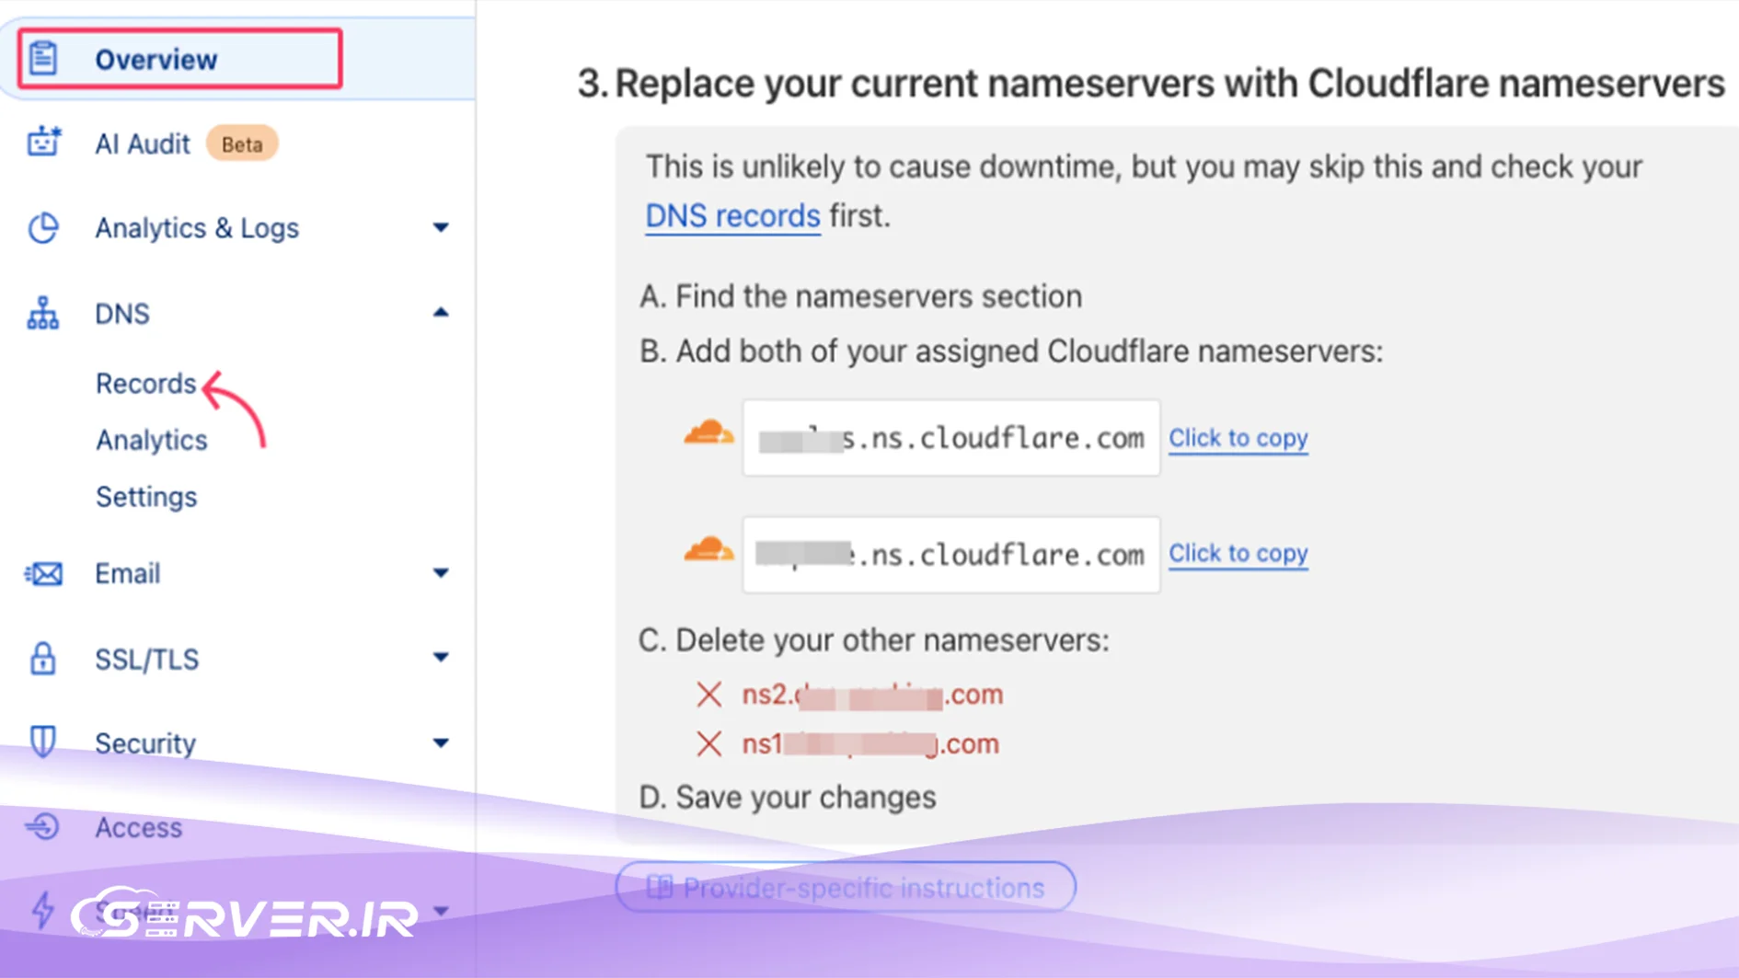1739x978 pixels.
Task: Click the Analytics & Logs chart icon
Action: pos(42,228)
